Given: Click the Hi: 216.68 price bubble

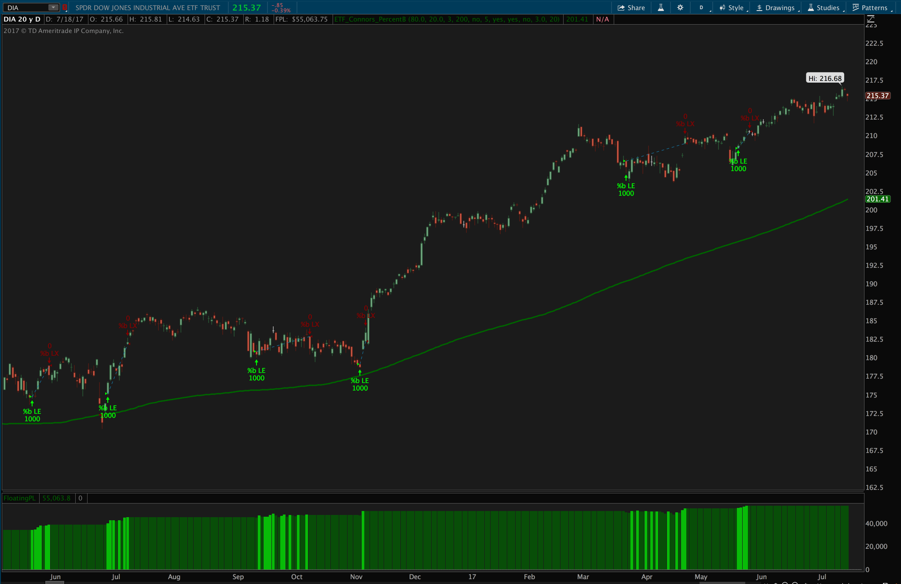Looking at the screenshot, I should click(x=825, y=78).
